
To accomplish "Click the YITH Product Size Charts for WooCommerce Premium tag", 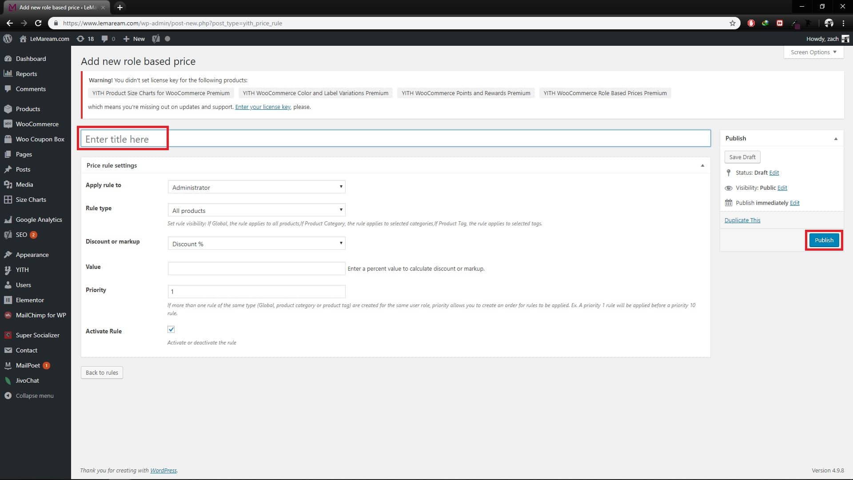I will [161, 93].
